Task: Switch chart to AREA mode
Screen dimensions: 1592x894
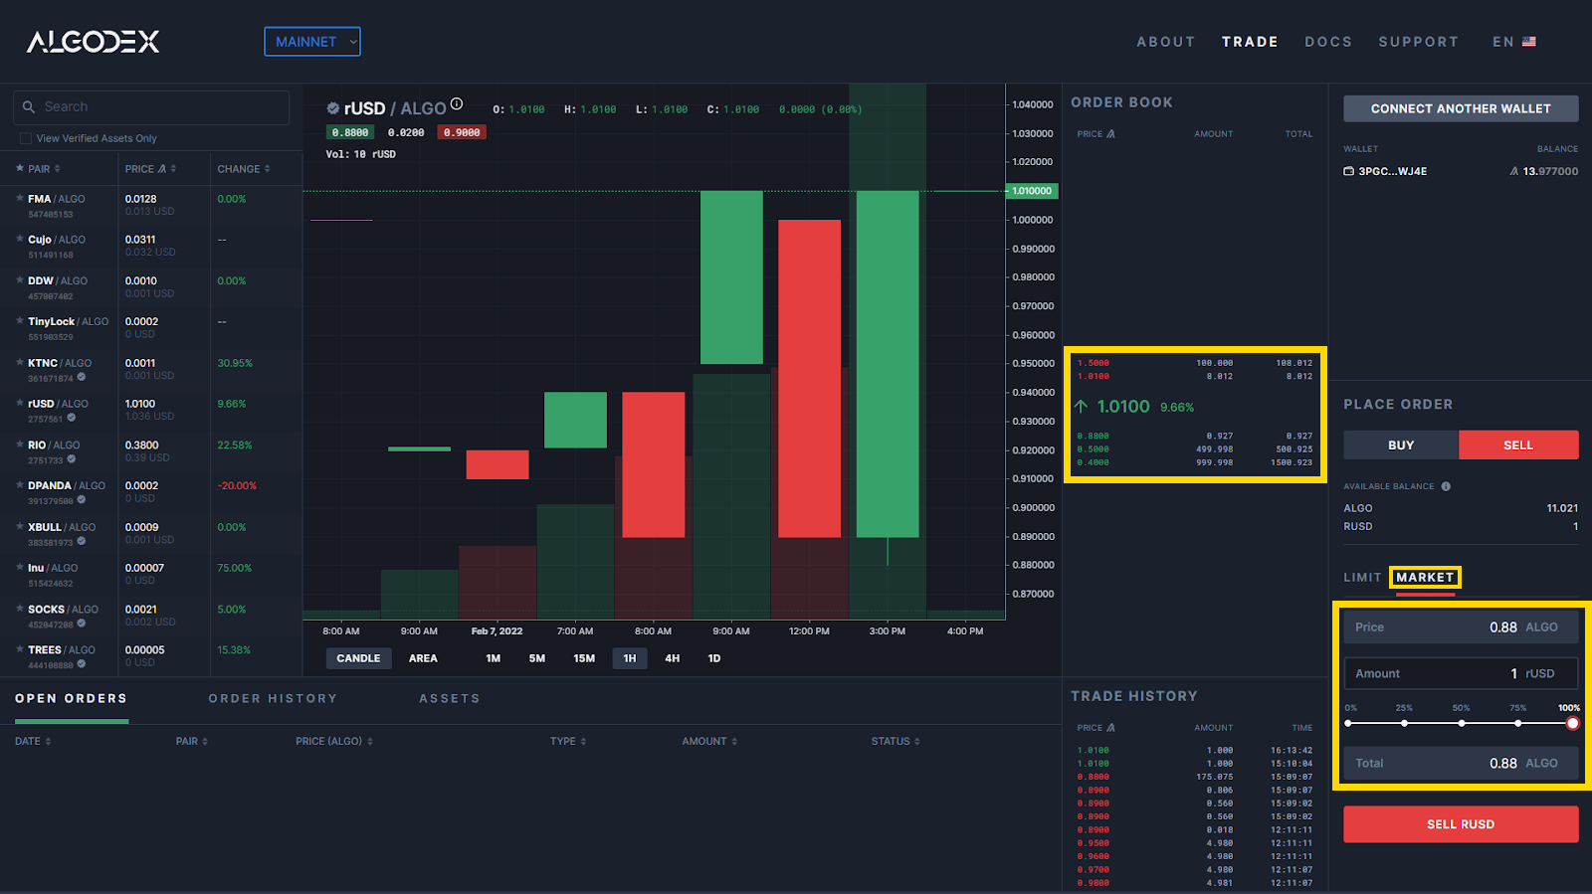Action: [423, 658]
